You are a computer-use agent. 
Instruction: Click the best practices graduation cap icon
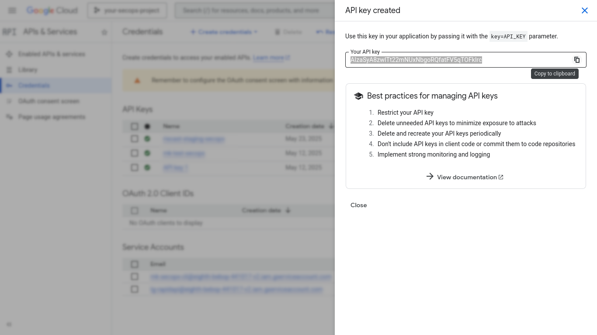click(x=358, y=96)
